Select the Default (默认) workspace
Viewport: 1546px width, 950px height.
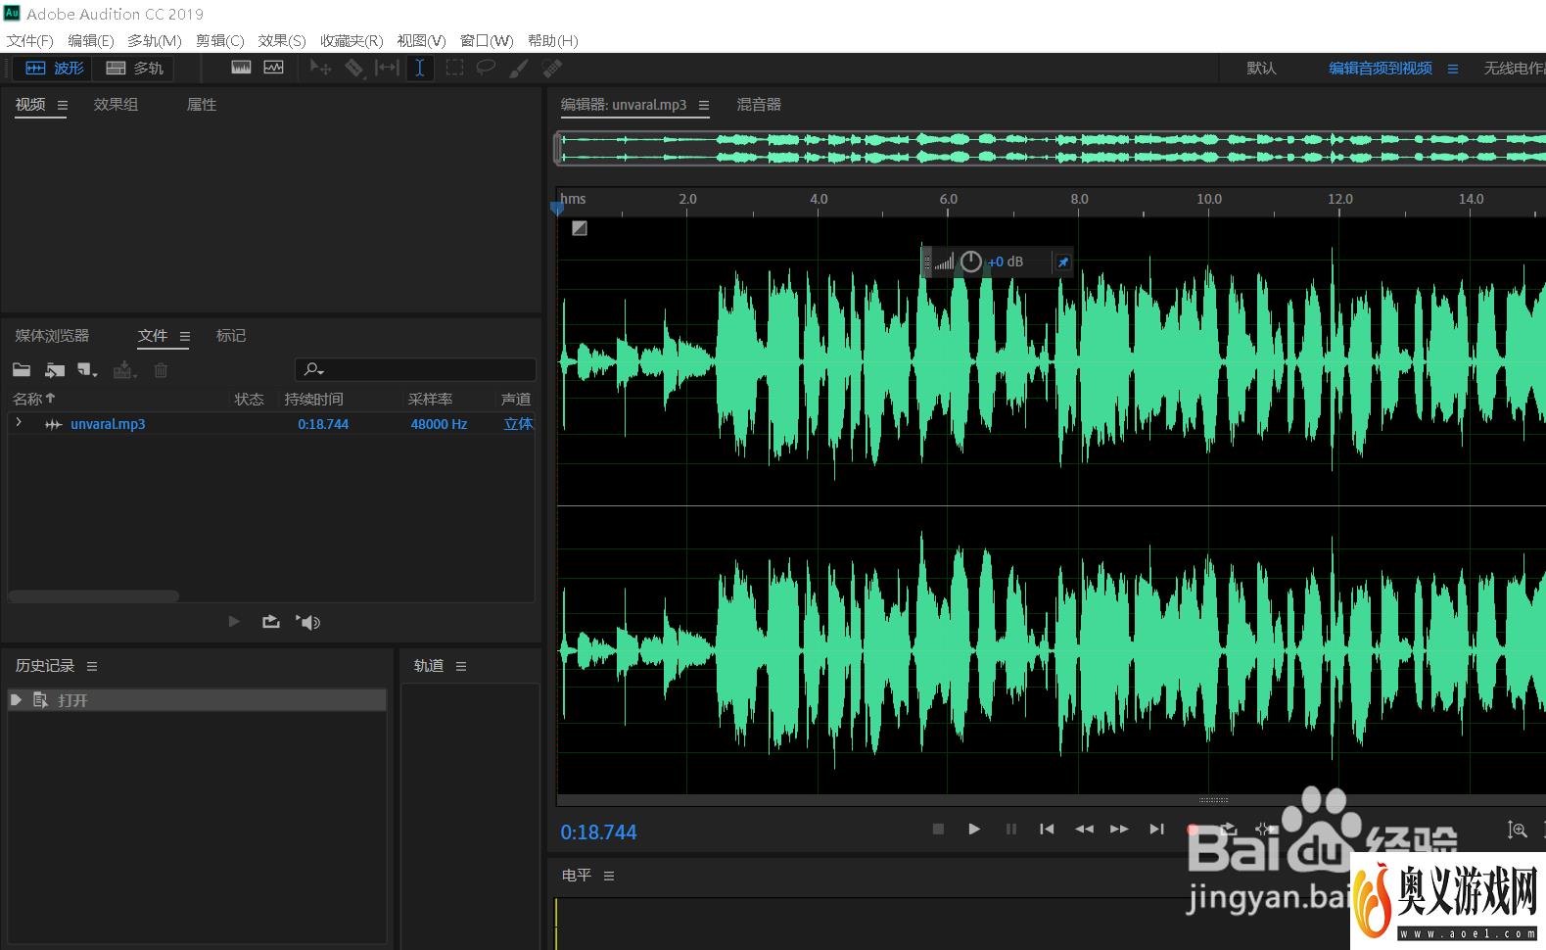click(x=1261, y=69)
